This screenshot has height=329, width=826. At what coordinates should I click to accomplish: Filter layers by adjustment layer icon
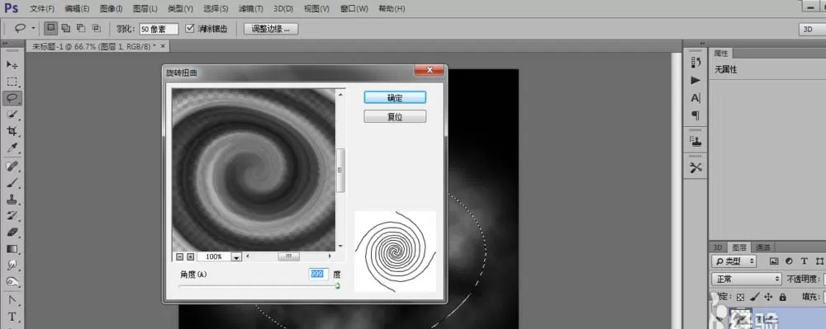click(789, 261)
